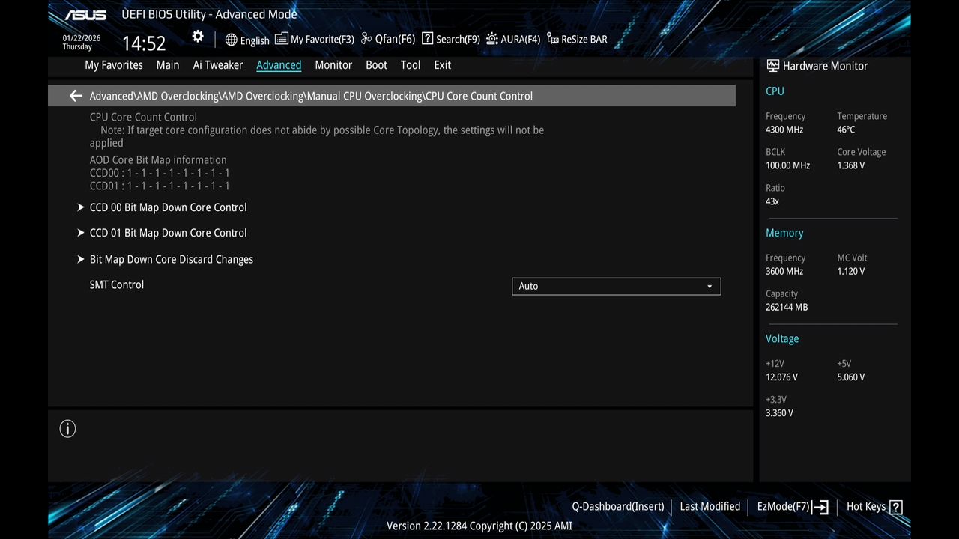Open the Qfan(F6) fan control utility
This screenshot has width=959, height=539.
(x=387, y=38)
